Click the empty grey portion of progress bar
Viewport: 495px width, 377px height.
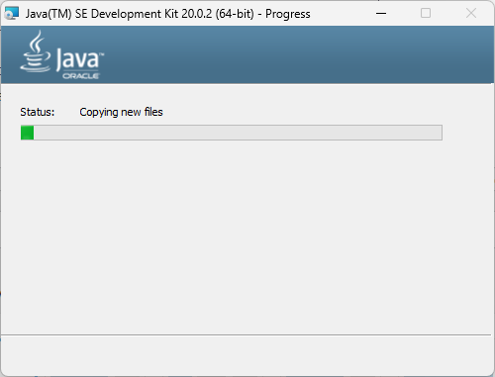(x=238, y=133)
